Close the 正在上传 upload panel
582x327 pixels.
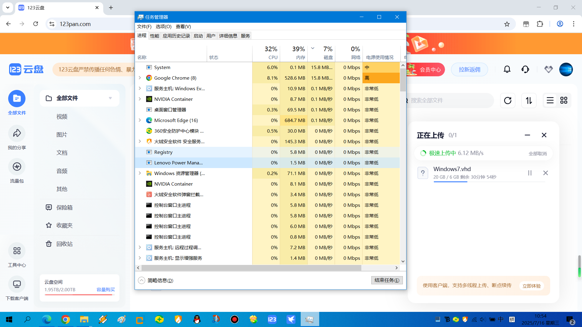click(544, 135)
